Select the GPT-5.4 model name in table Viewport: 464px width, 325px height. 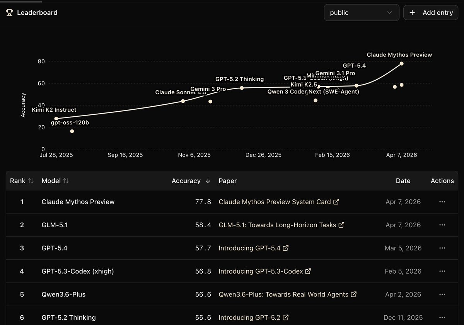coord(55,248)
